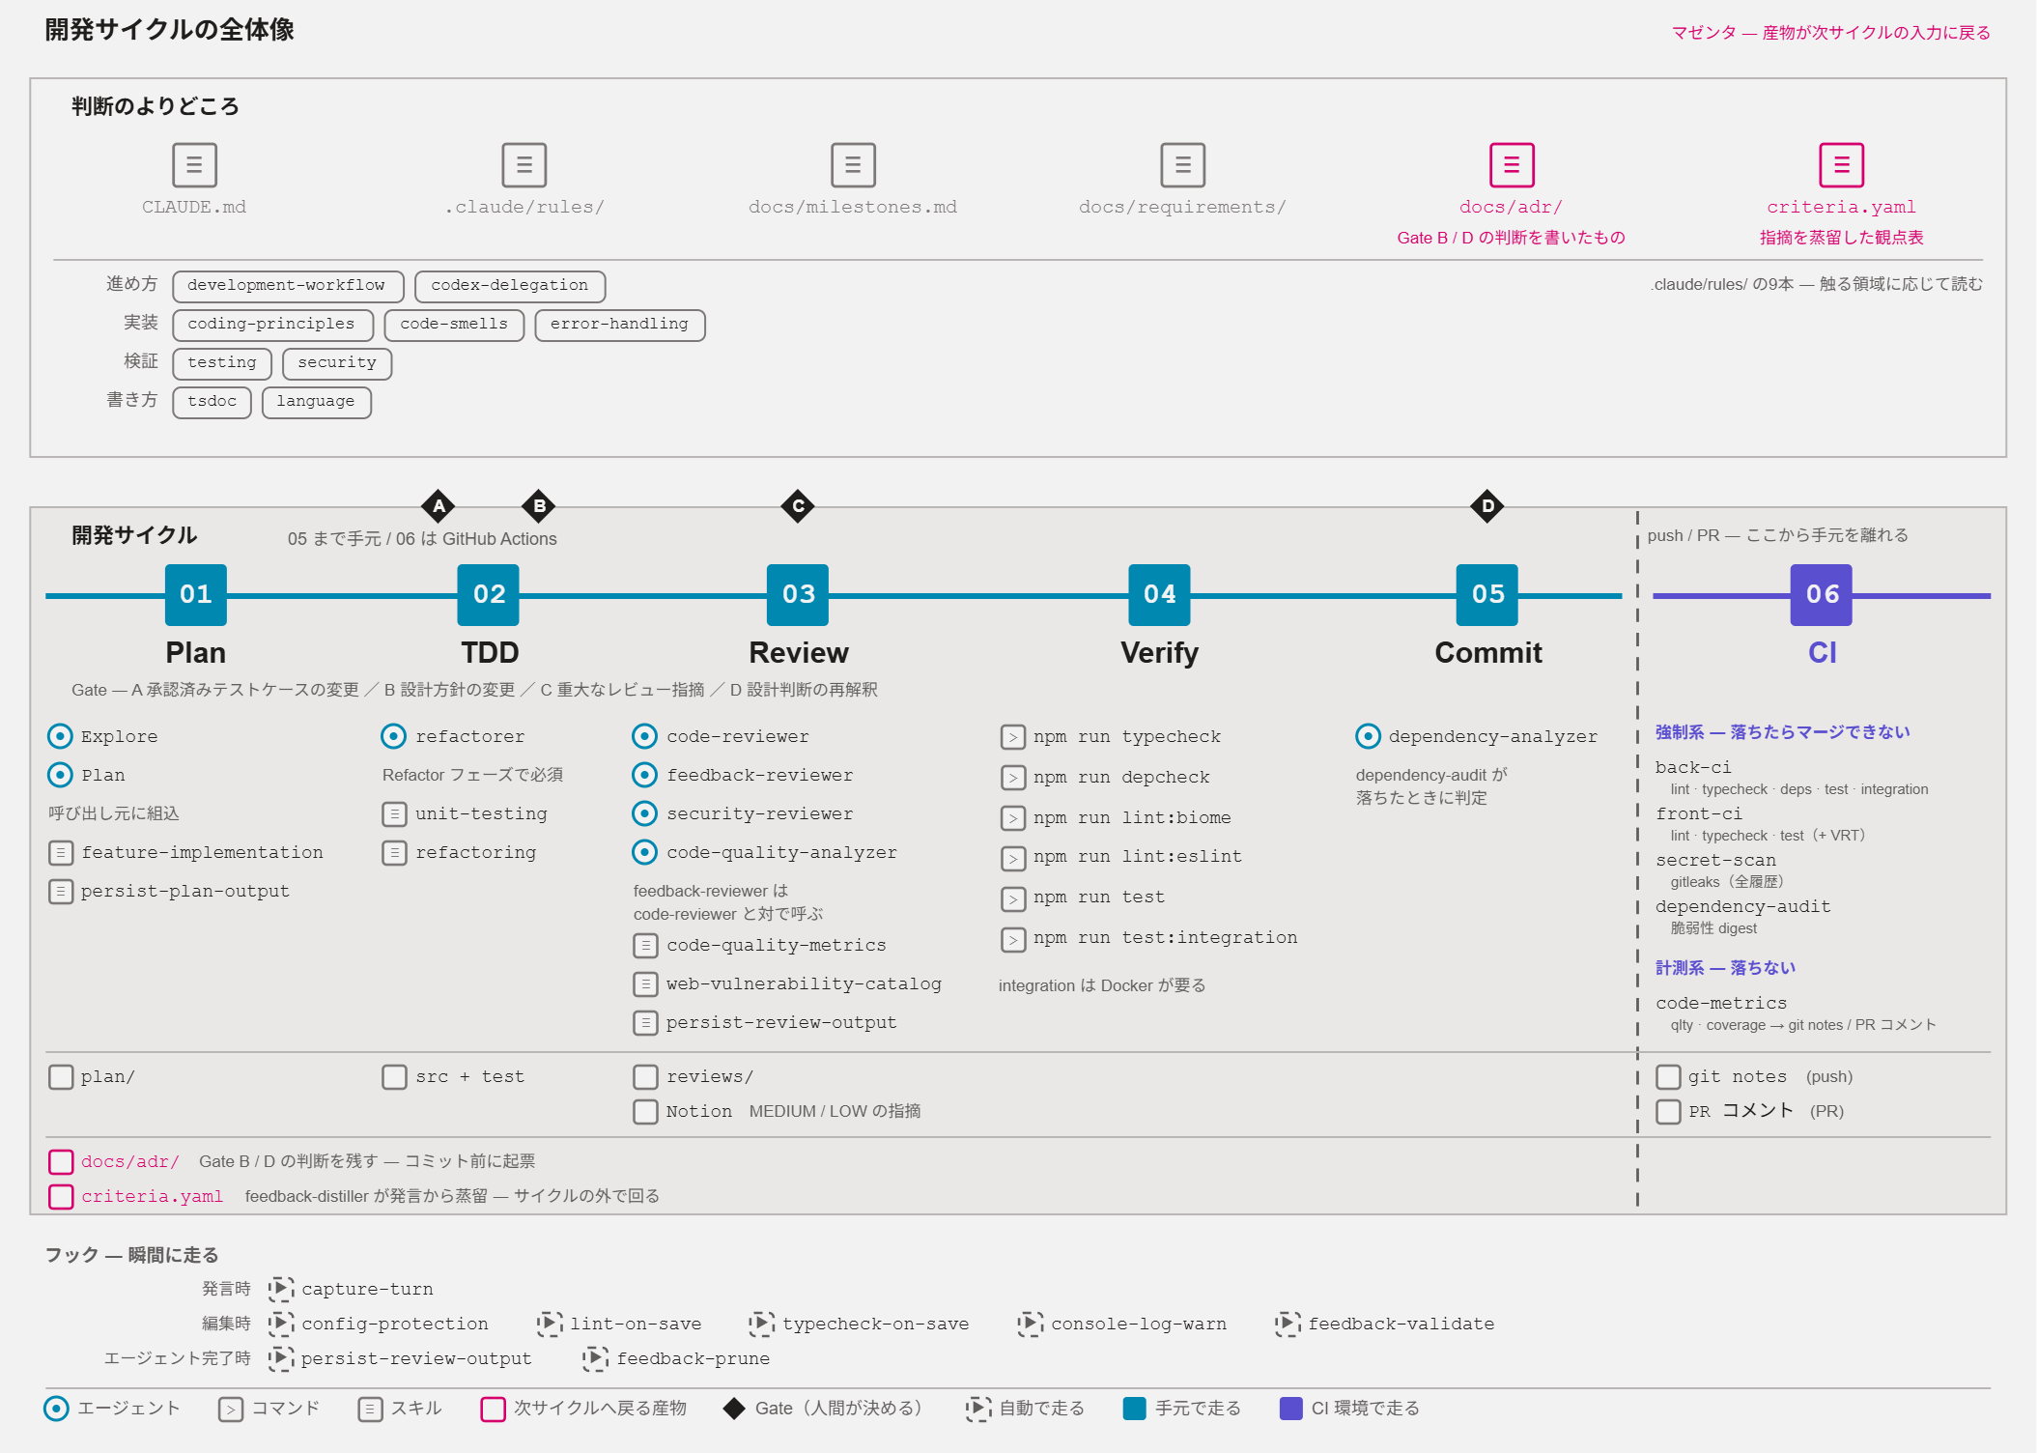
Task: Select the 05 Commit step box
Action: (x=1487, y=595)
